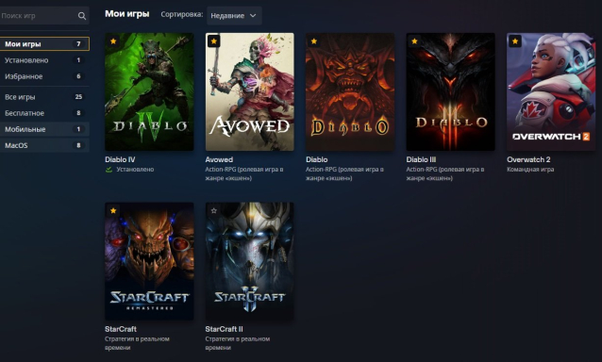Click the search magnifier icon

pyautogui.click(x=82, y=16)
